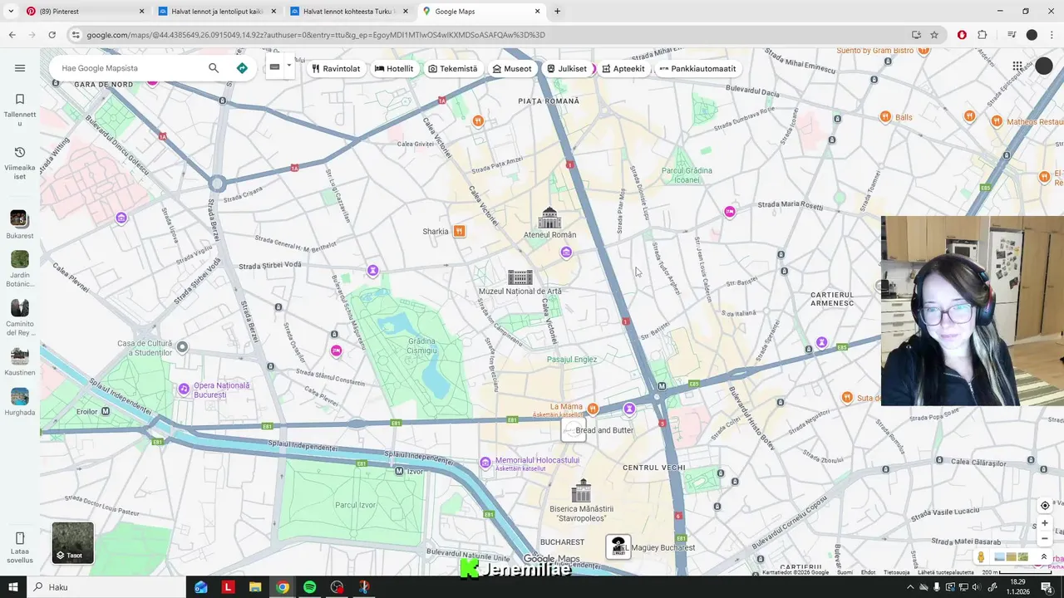Open the keyboard input tools dropdown arrow

(x=289, y=66)
